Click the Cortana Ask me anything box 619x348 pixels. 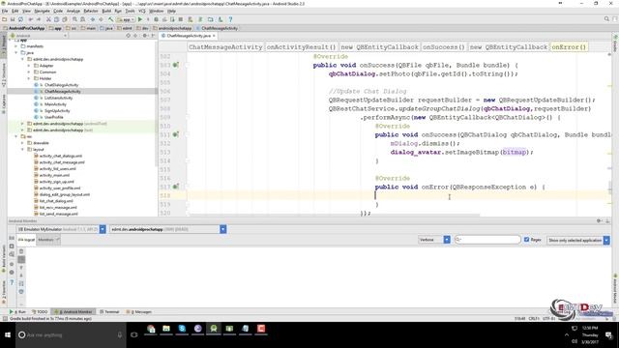click(x=71, y=334)
